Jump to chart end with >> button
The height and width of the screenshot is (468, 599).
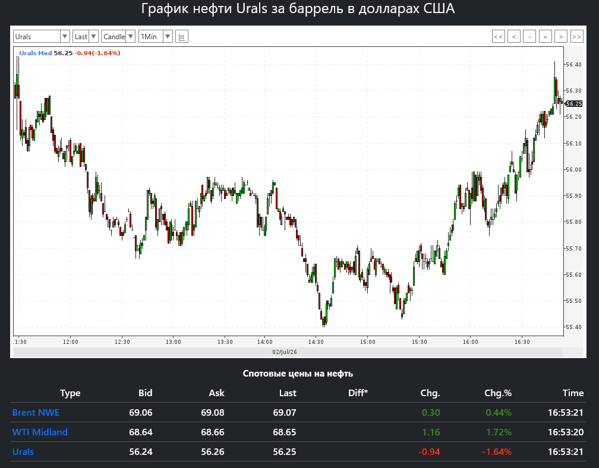[576, 37]
